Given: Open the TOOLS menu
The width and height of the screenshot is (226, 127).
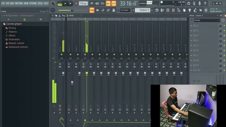Looking at the screenshot, I should point(40,3).
